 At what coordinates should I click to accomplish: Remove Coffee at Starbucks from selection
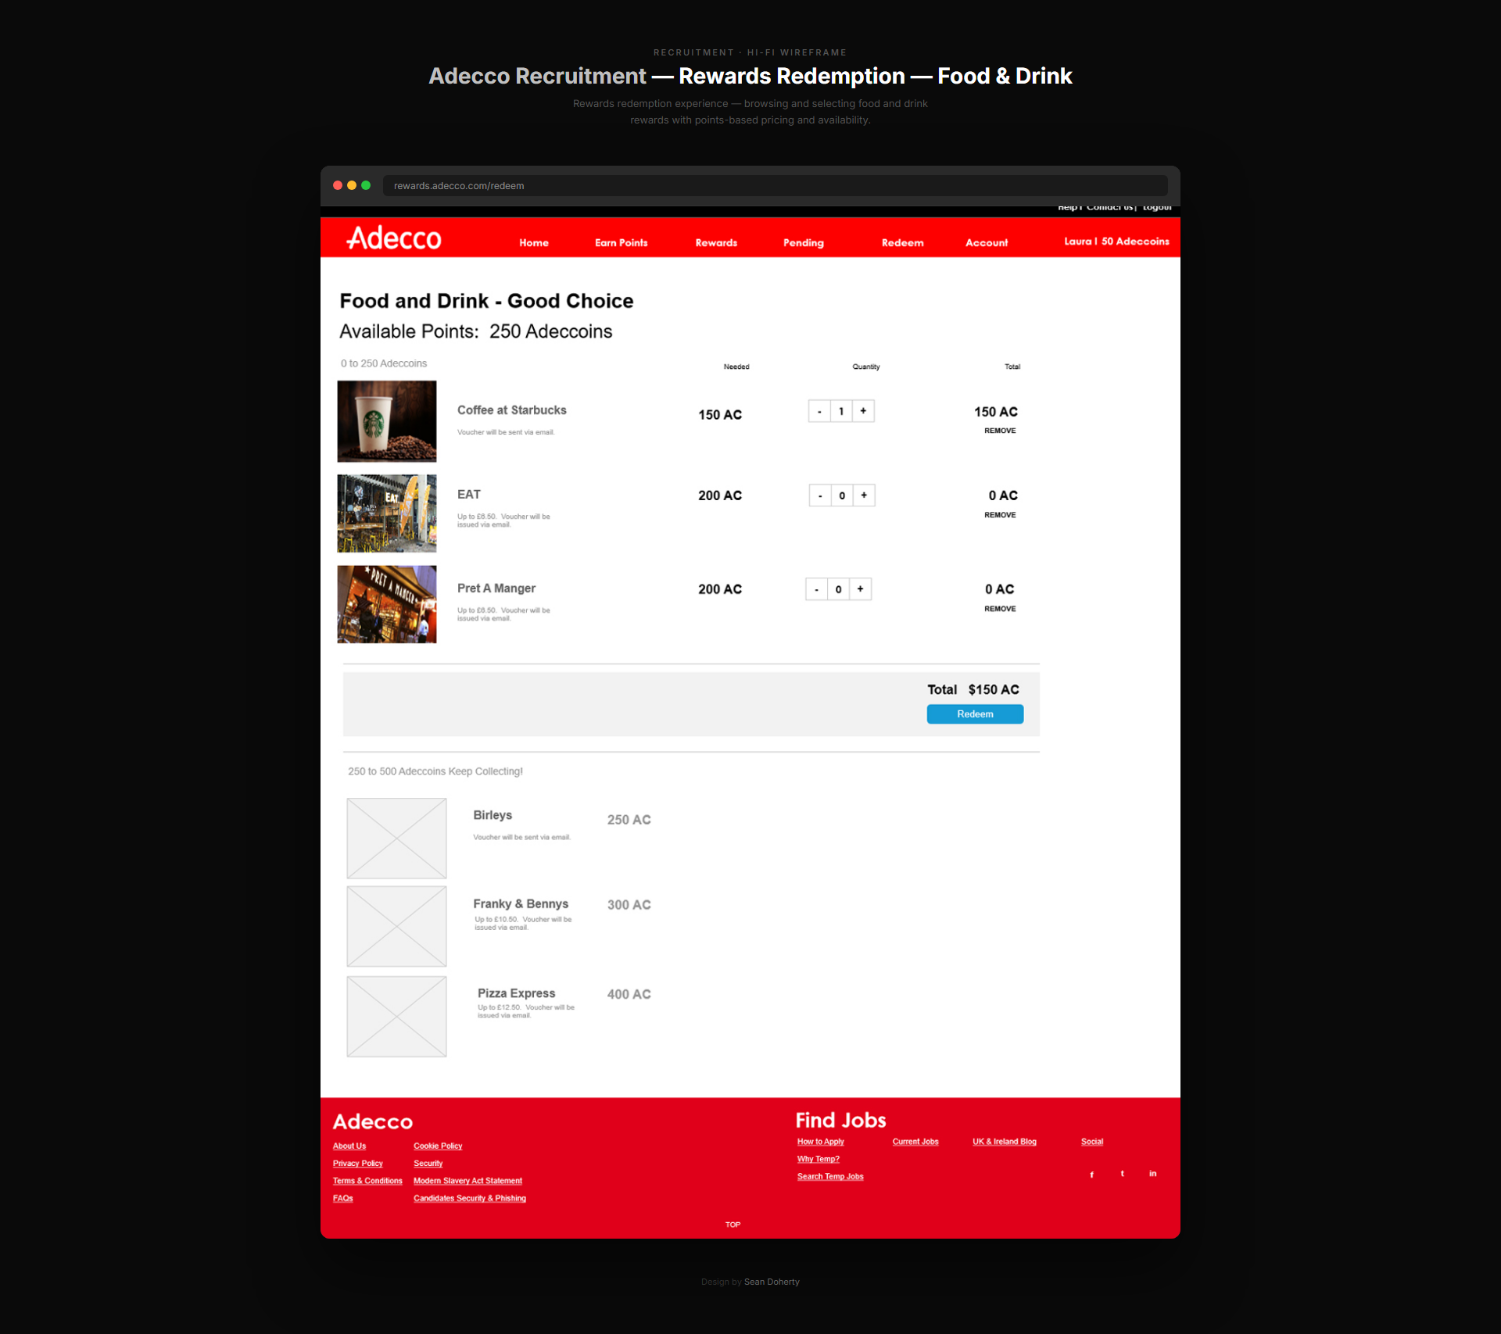tap(1000, 430)
